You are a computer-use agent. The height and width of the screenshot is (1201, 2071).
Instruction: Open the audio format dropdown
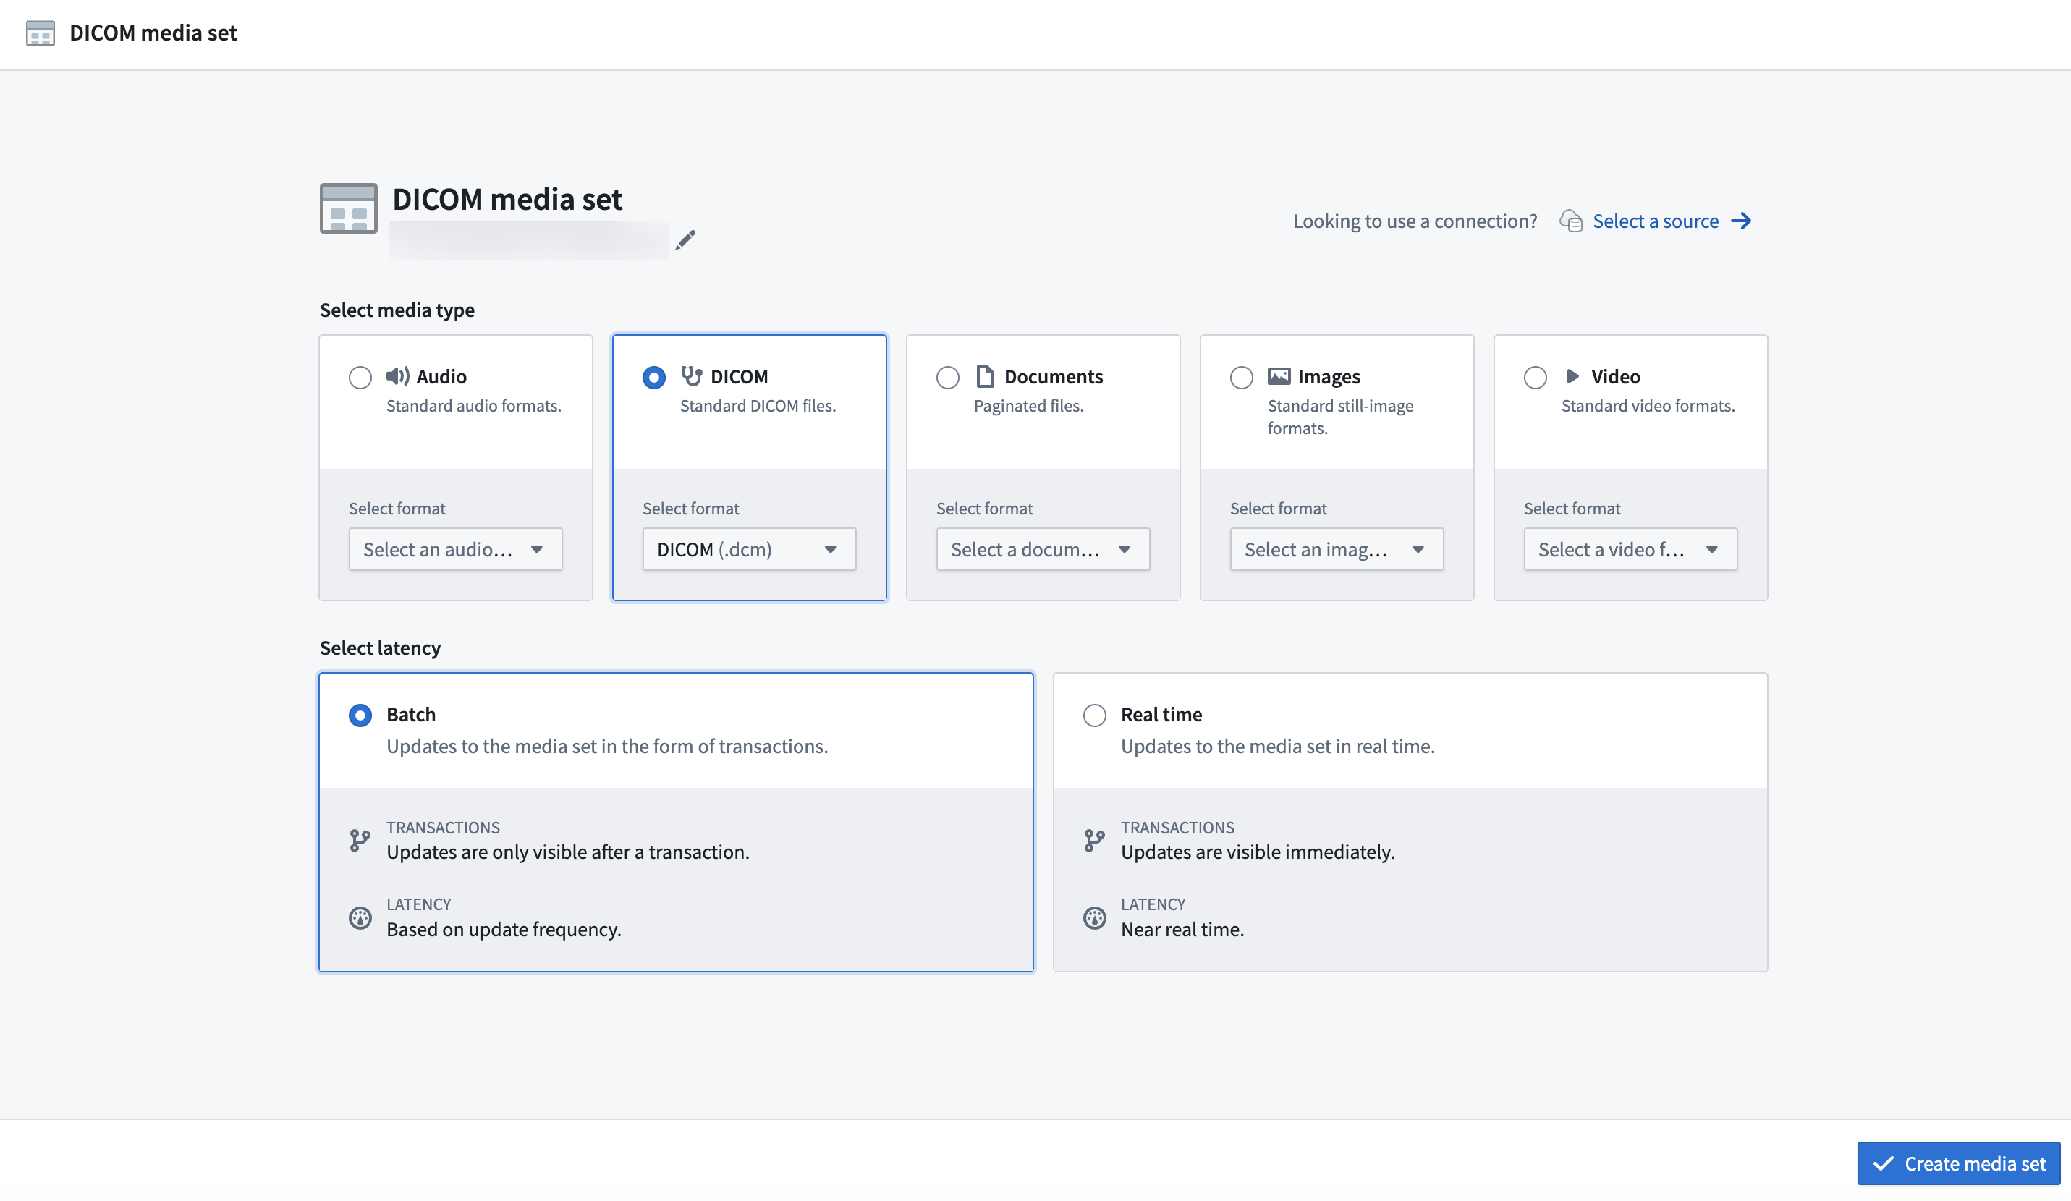click(x=455, y=548)
